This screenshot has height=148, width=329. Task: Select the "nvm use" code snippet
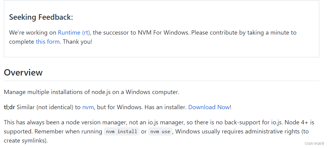coord(160,132)
